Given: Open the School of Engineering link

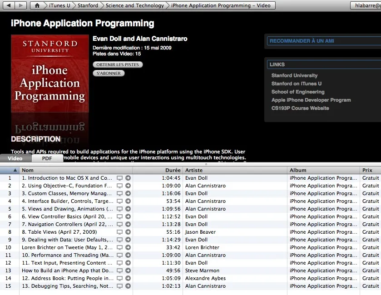Looking at the screenshot, I should click(298, 92).
